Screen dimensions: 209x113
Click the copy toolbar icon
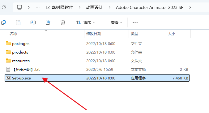(x=3, y=22)
